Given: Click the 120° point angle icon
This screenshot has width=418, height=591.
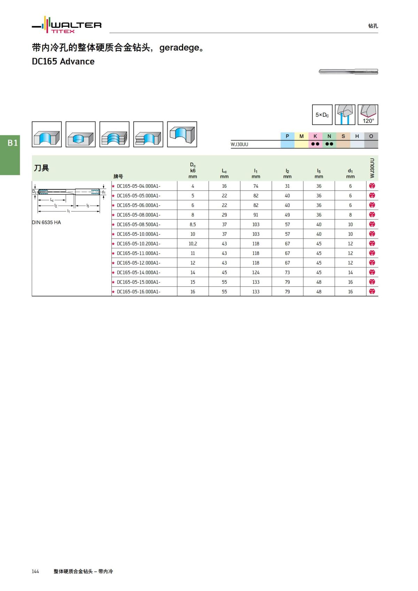Looking at the screenshot, I should click(368, 115).
